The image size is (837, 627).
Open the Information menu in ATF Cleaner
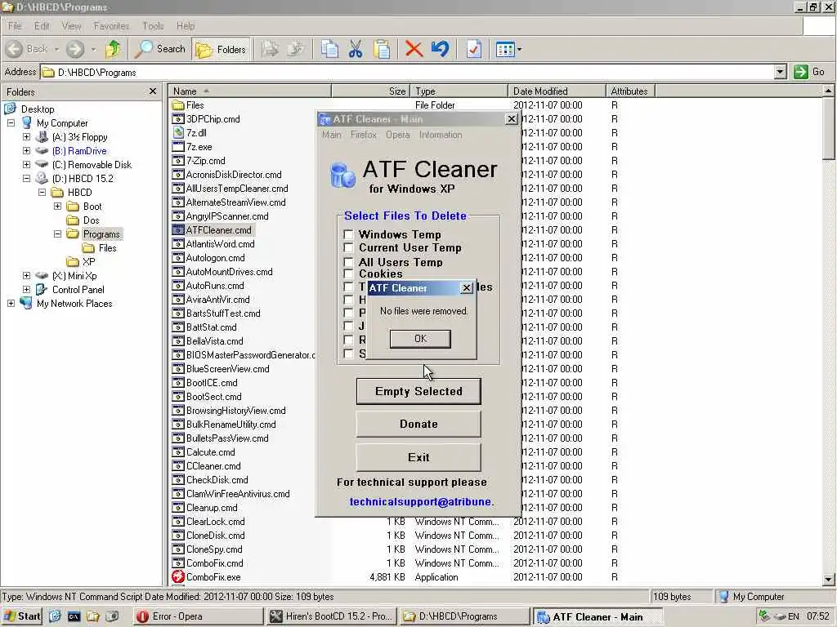point(441,135)
